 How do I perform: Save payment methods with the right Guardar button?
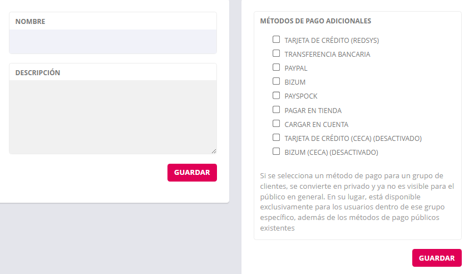(437, 258)
